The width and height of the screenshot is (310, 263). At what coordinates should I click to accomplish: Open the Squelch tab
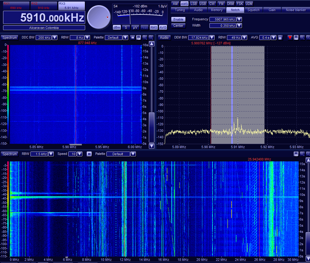(253, 10)
